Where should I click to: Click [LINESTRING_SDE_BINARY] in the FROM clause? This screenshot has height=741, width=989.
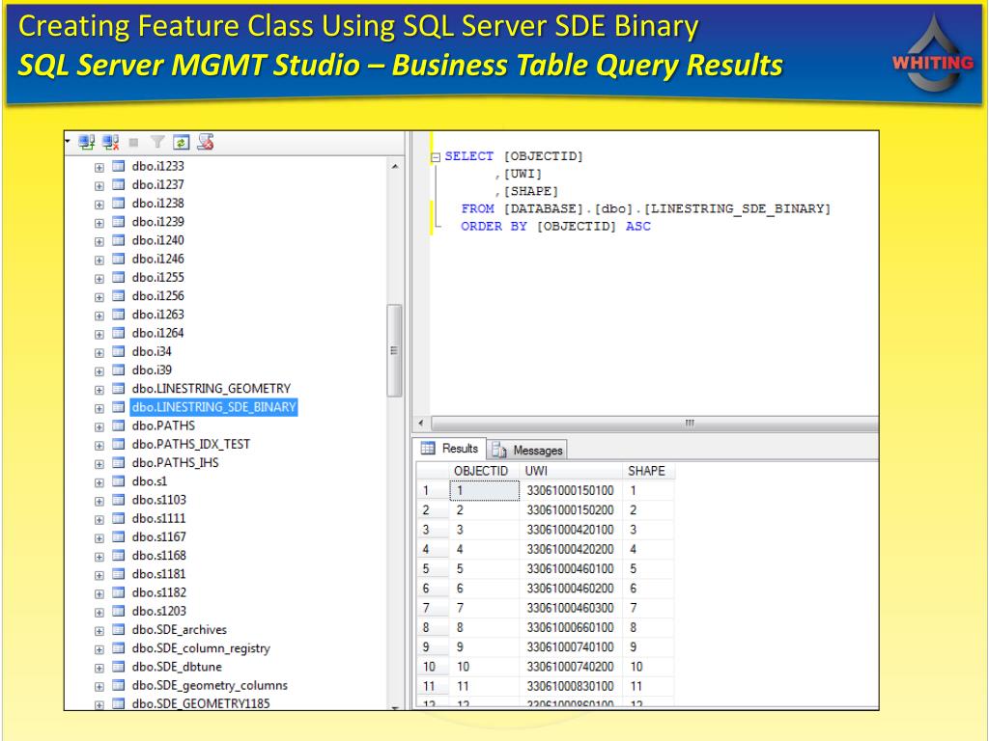[737, 208]
